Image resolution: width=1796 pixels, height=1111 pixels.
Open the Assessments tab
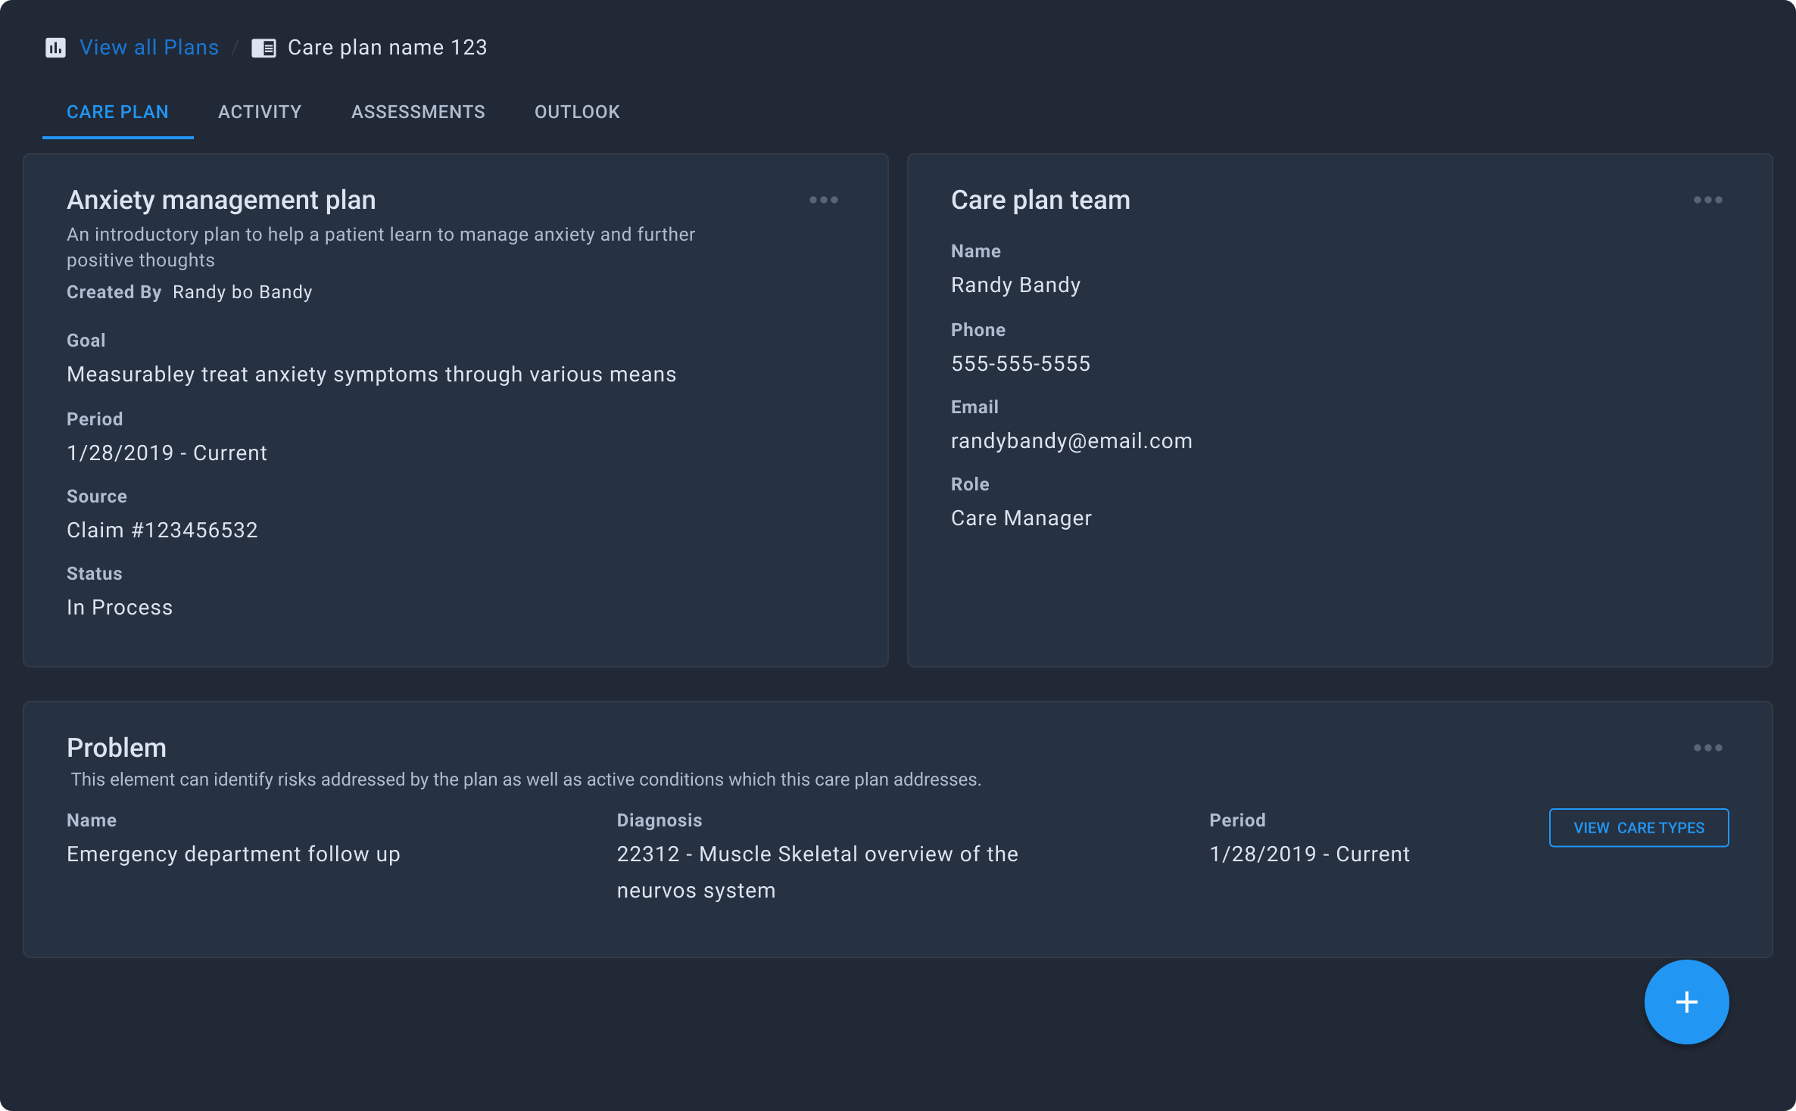[x=418, y=112]
